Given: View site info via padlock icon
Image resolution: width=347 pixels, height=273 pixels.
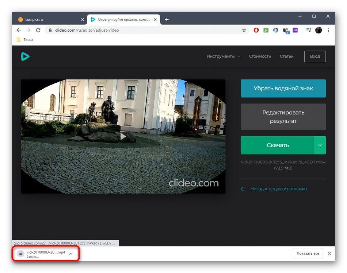Looking at the screenshot, I should point(50,30).
